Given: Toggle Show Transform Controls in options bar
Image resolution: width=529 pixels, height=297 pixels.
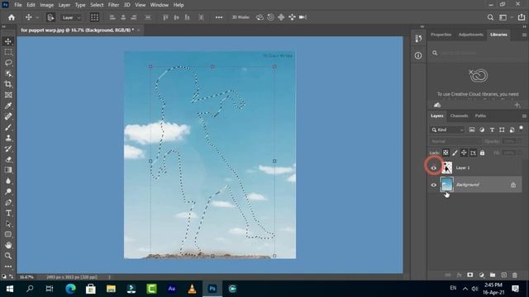Looking at the screenshot, I should point(94,17).
